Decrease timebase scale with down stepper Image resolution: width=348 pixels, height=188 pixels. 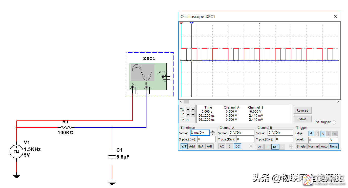213,134
